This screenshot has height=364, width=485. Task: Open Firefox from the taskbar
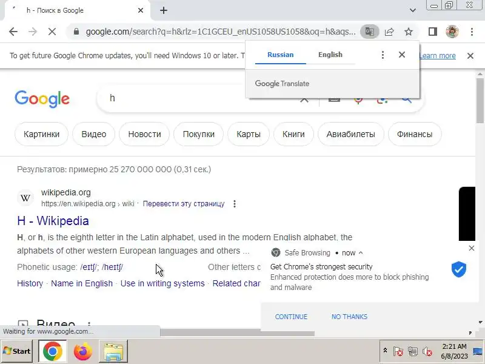[x=83, y=351]
